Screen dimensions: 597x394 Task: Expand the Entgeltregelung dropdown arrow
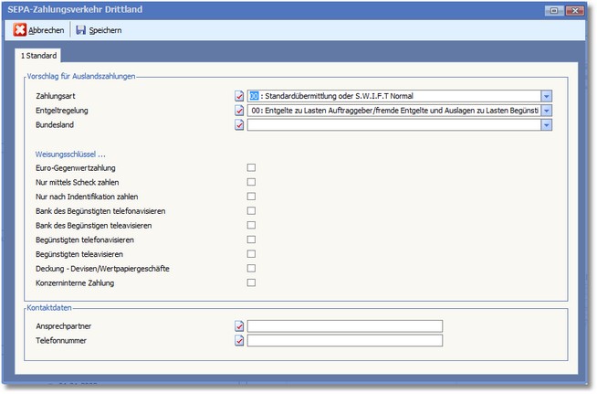[x=546, y=111]
